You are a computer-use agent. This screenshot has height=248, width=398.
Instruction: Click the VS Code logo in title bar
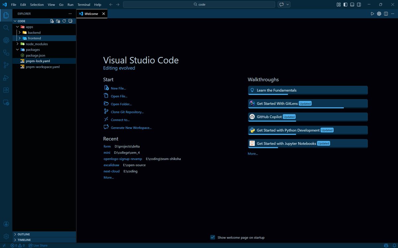click(5, 5)
